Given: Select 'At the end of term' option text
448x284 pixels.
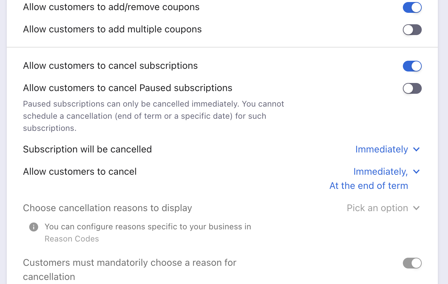Looking at the screenshot, I should click(x=369, y=186).
